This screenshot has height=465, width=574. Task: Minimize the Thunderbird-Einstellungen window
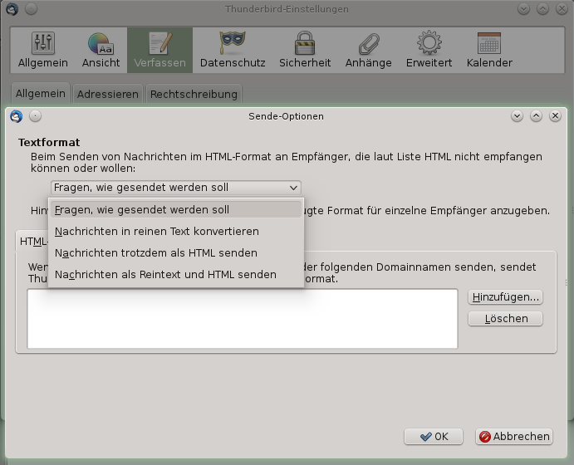(523, 9)
